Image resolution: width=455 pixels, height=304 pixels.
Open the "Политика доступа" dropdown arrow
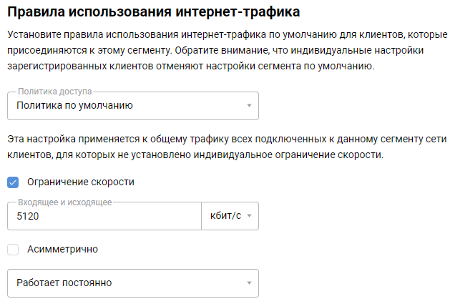pos(249,106)
